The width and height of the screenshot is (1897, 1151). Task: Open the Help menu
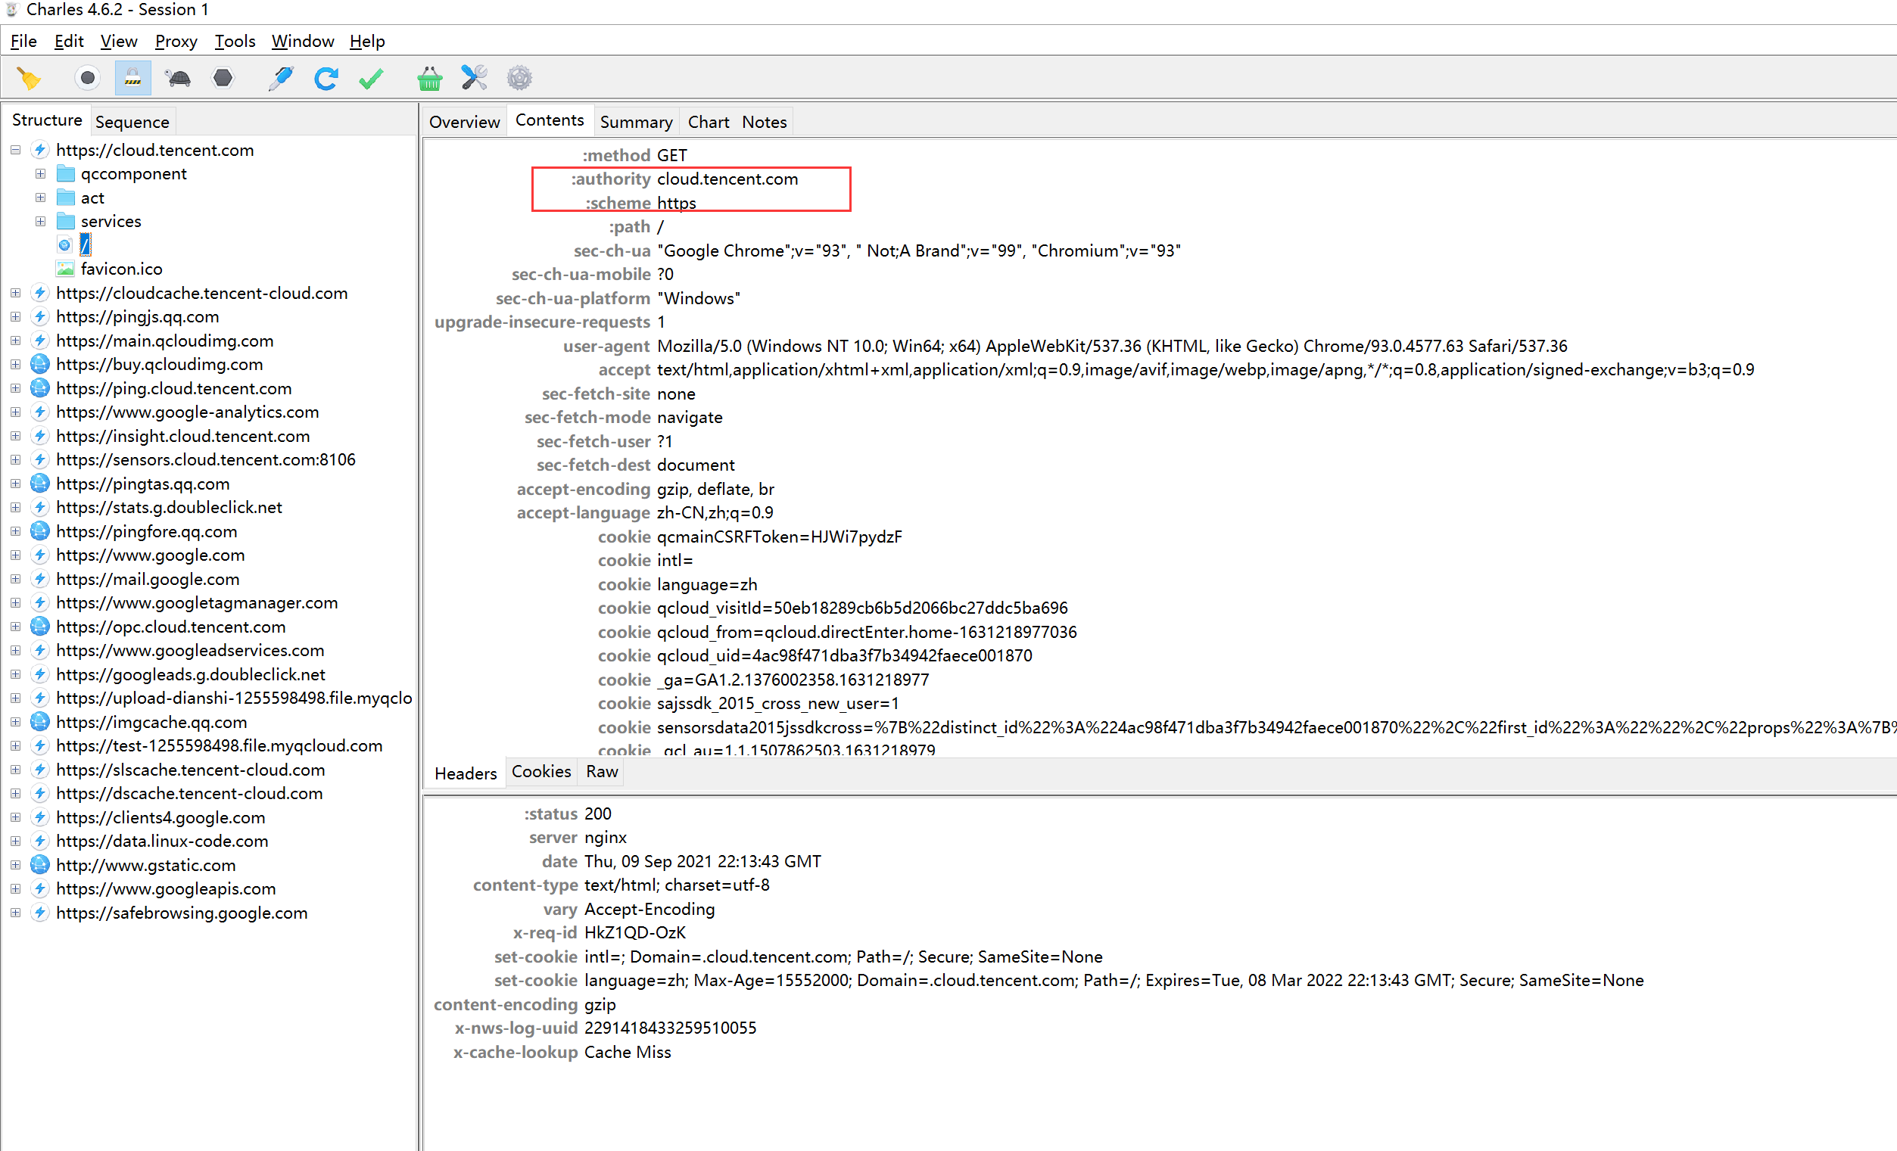[x=367, y=41]
